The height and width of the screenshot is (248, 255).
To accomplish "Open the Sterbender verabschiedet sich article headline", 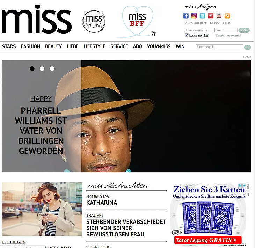I will pos(126,228).
